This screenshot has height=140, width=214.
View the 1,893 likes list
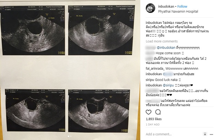click(x=154, y=119)
